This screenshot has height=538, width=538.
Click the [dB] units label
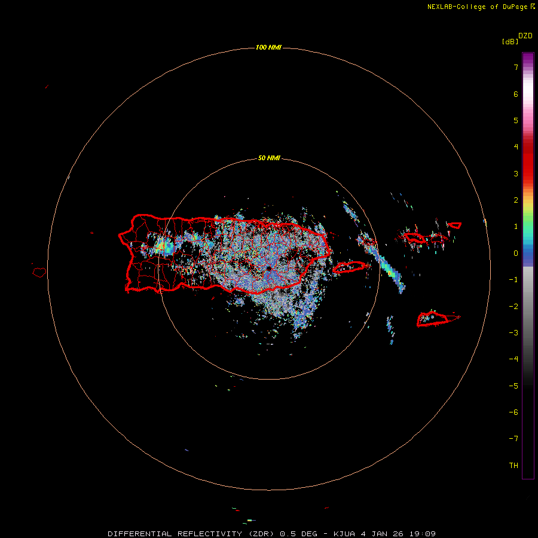[x=510, y=41]
